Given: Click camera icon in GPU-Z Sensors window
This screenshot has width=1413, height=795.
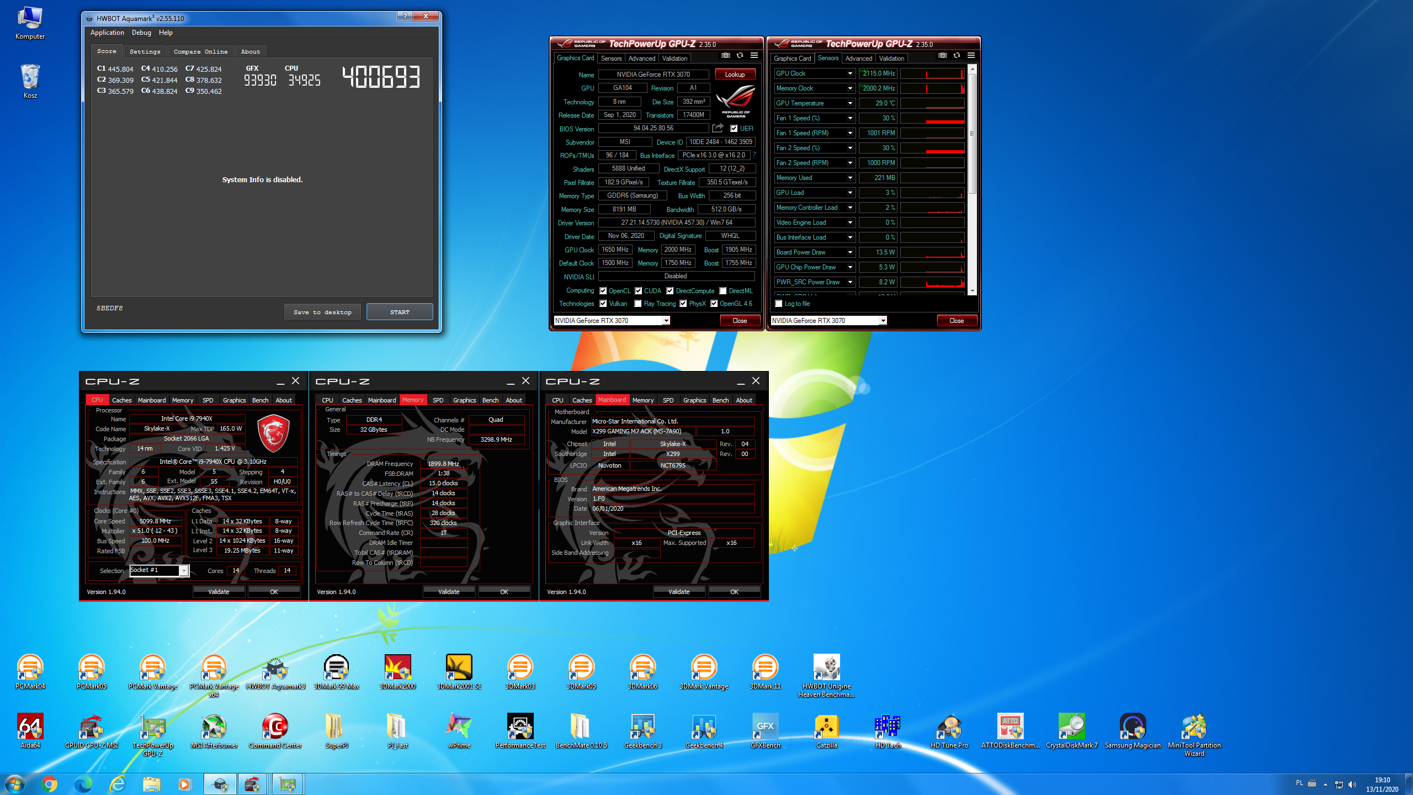Looking at the screenshot, I should click(x=942, y=56).
